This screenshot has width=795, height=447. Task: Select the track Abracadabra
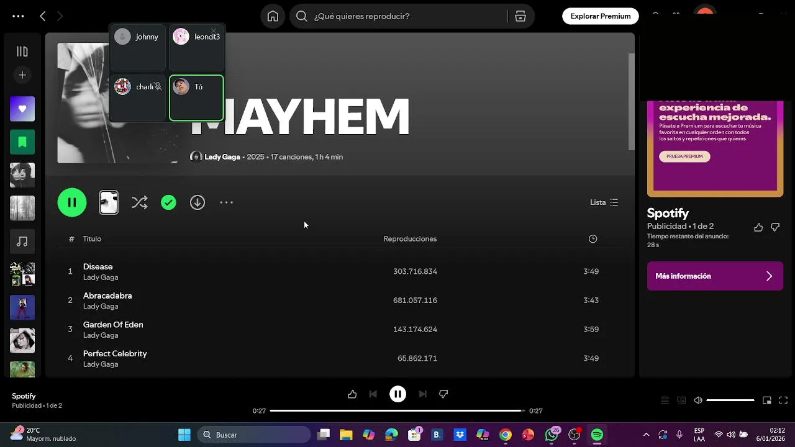click(x=107, y=296)
